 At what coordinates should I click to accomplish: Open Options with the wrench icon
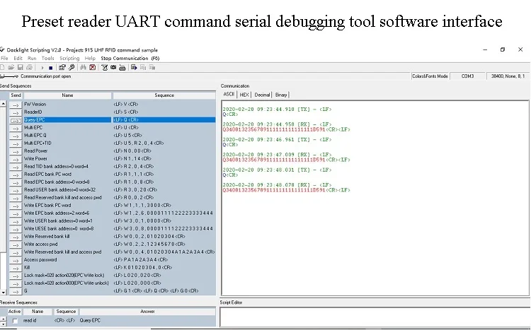pos(72,68)
